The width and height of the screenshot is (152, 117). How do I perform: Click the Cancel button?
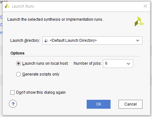tap(130, 104)
